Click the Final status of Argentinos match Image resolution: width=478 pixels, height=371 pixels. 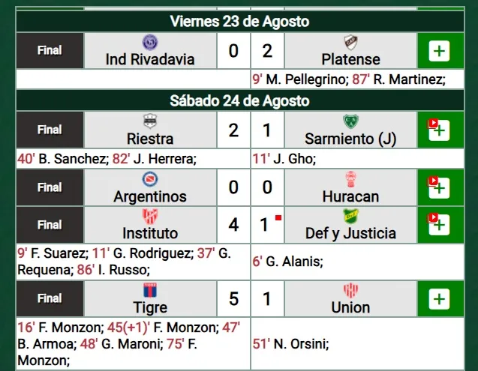[x=50, y=187]
